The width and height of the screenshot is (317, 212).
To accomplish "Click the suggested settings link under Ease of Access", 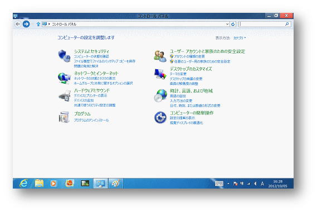I will point(182,118).
